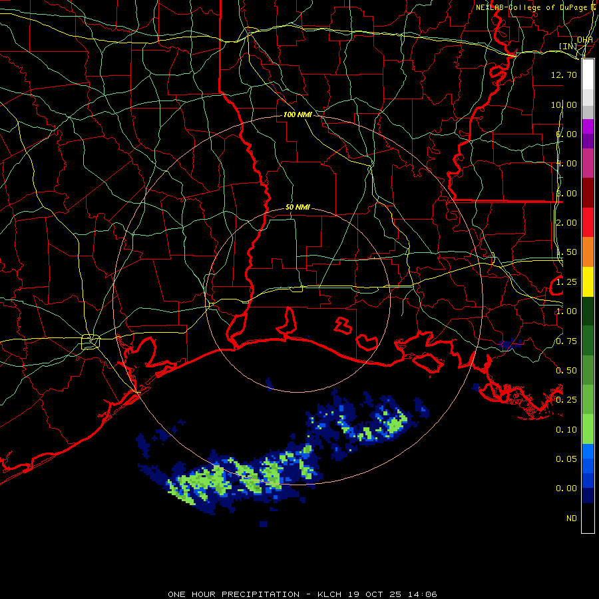Click the orange swatch in the precipitation legend
This screenshot has height=599, width=599.
click(588, 252)
